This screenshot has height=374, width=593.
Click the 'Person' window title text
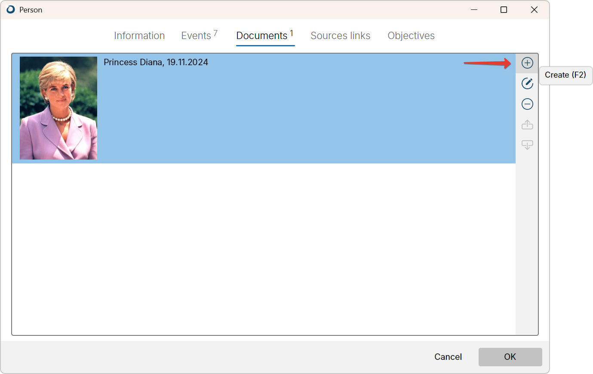pyautogui.click(x=31, y=10)
